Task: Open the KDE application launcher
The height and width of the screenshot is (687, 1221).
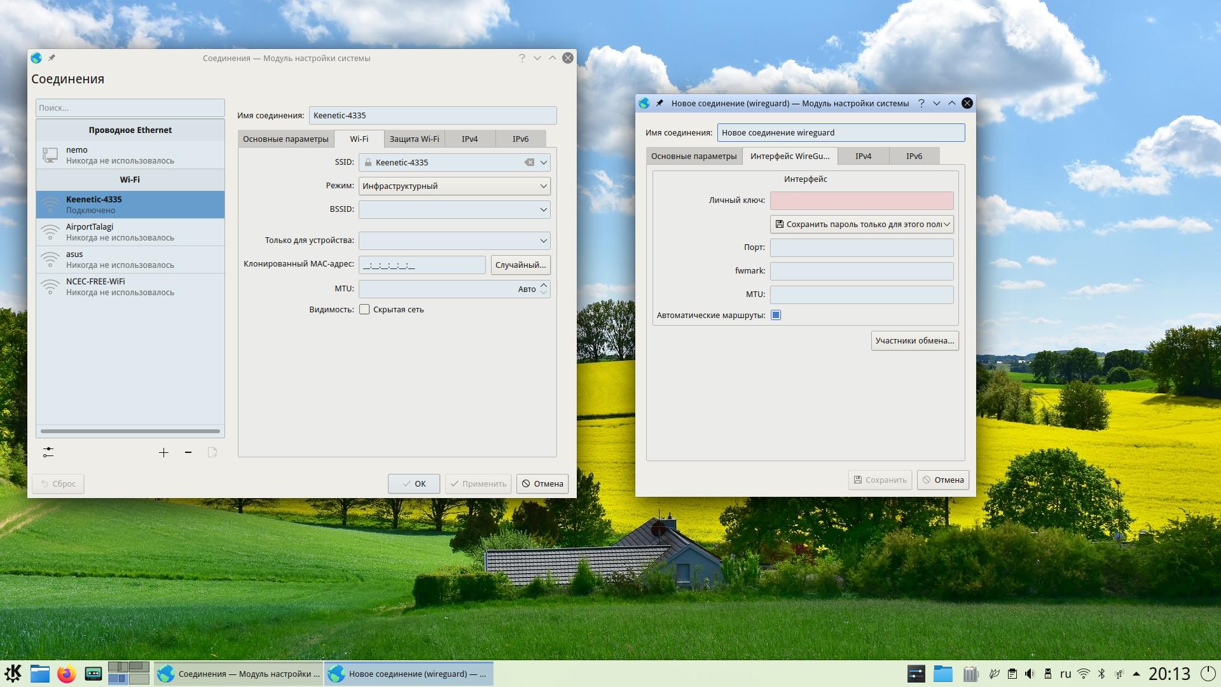Action: (13, 674)
